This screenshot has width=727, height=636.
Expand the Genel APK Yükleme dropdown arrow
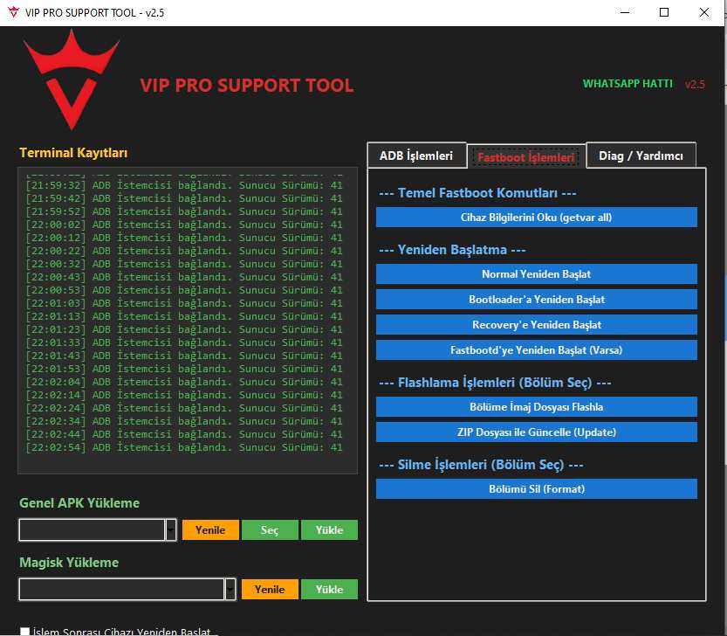(x=171, y=529)
